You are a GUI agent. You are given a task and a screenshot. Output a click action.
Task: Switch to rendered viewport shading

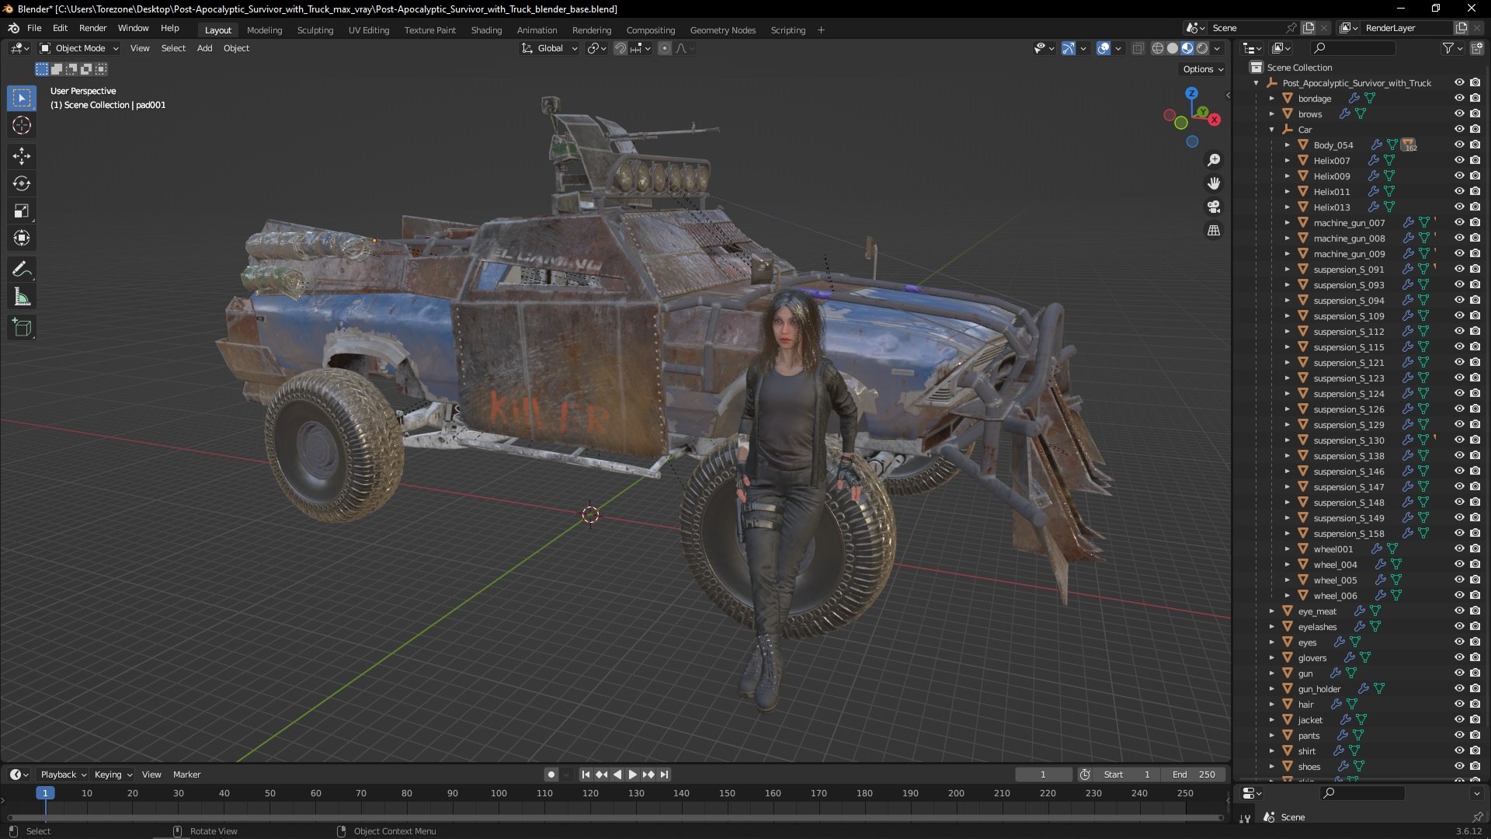1202,48
